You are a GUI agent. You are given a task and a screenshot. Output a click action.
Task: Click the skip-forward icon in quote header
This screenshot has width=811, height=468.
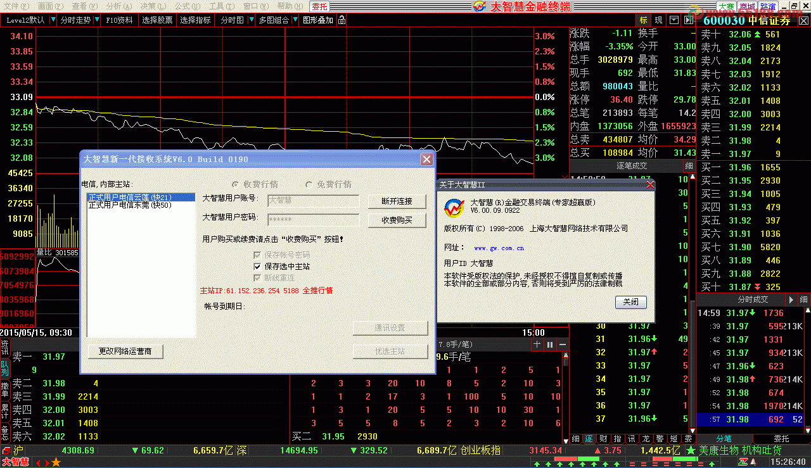coord(689,20)
